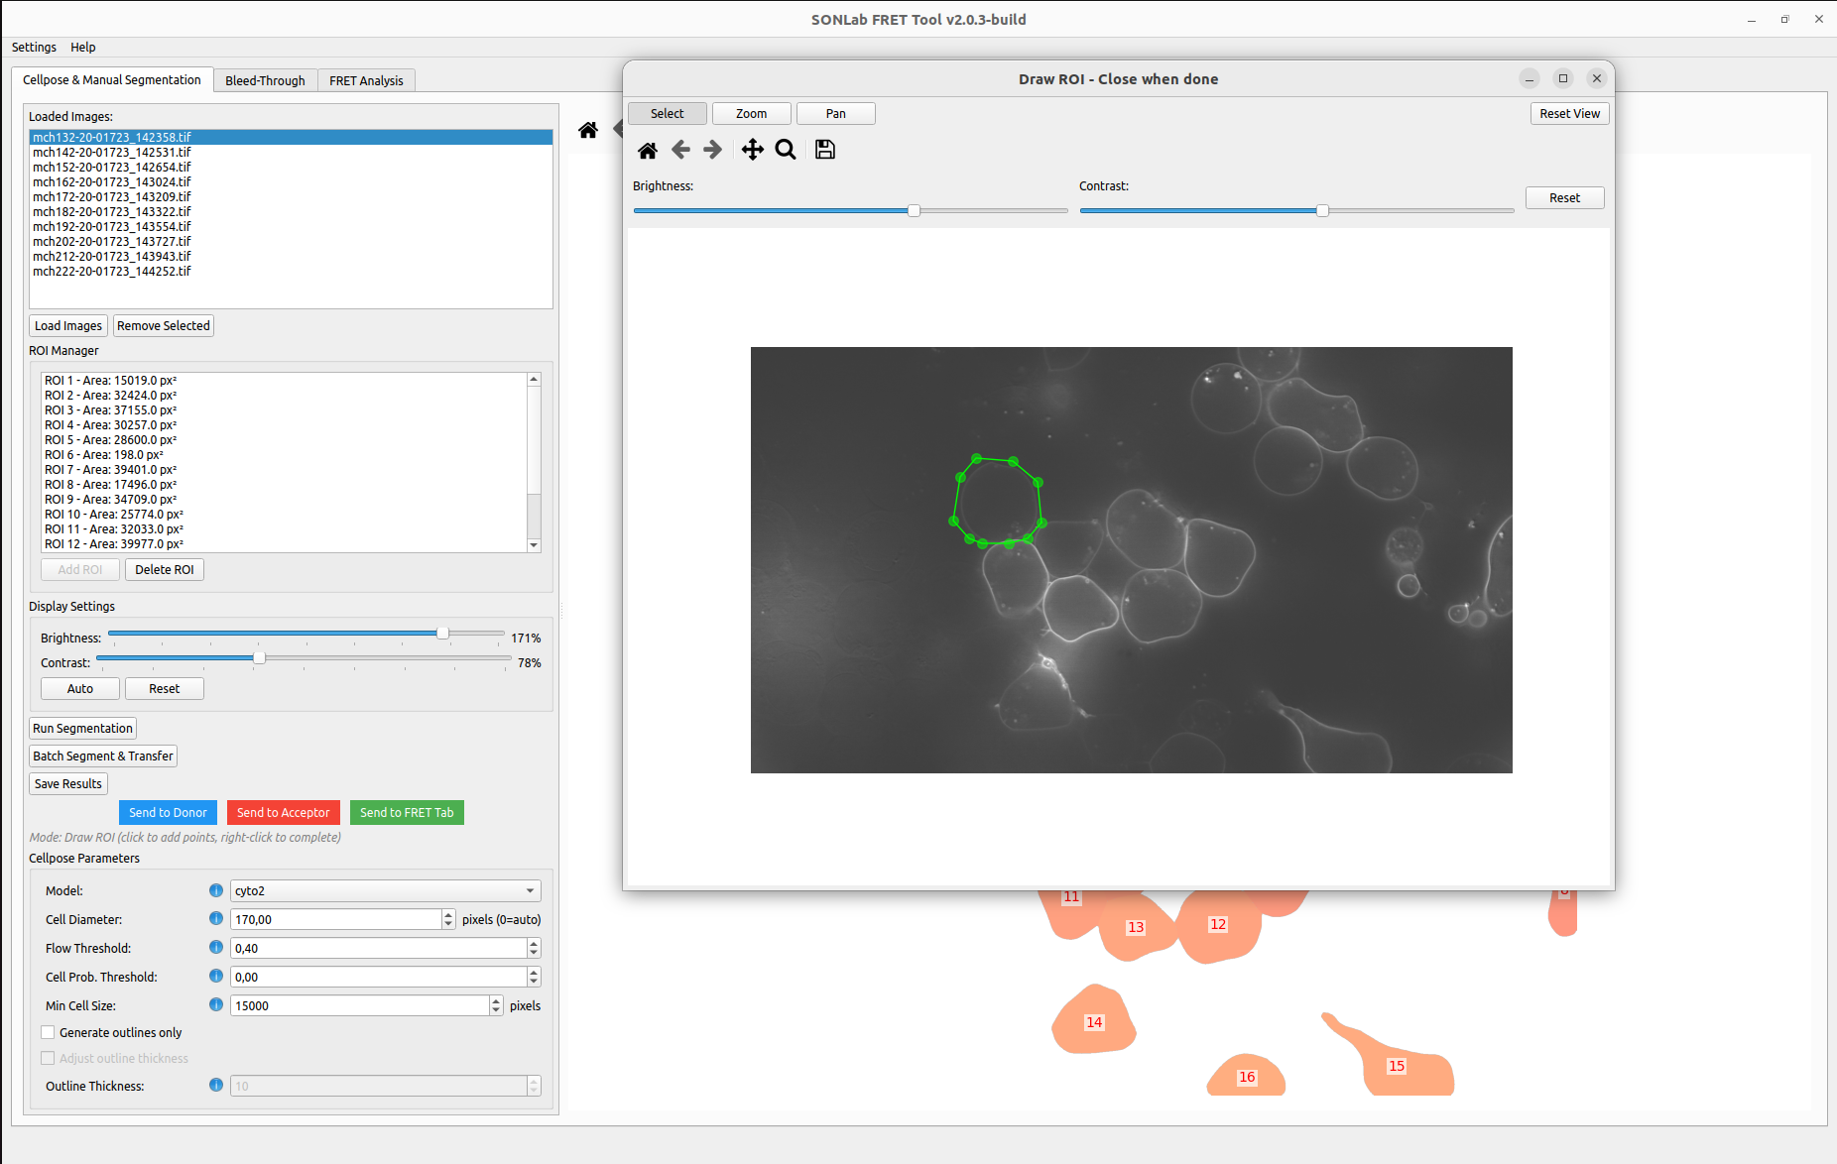The height and width of the screenshot is (1164, 1837).
Task: Open the Help menu
Action: point(83,47)
